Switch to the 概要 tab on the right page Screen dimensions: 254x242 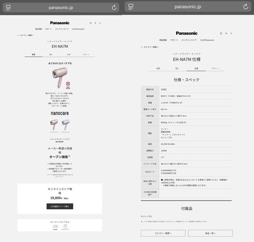point(158,69)
